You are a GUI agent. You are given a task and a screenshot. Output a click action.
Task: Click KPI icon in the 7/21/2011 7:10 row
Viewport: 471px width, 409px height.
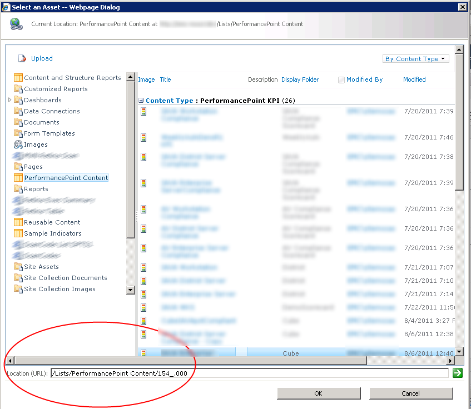pyautogui.click(x=143, y=281)
